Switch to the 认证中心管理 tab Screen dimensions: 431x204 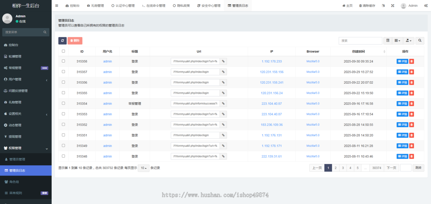(x=123, y=6)
